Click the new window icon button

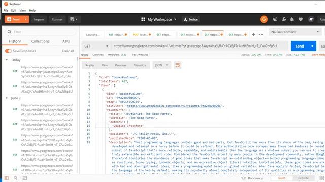(74, 19)
